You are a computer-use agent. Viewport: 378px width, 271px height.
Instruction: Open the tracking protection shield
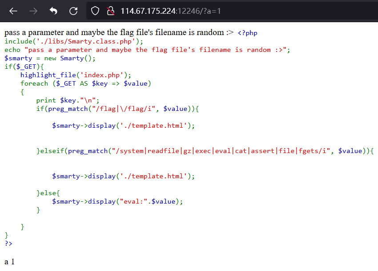(x=95, y=11)
